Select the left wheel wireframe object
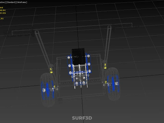This screenshot has width=164, height=123. 48,90
